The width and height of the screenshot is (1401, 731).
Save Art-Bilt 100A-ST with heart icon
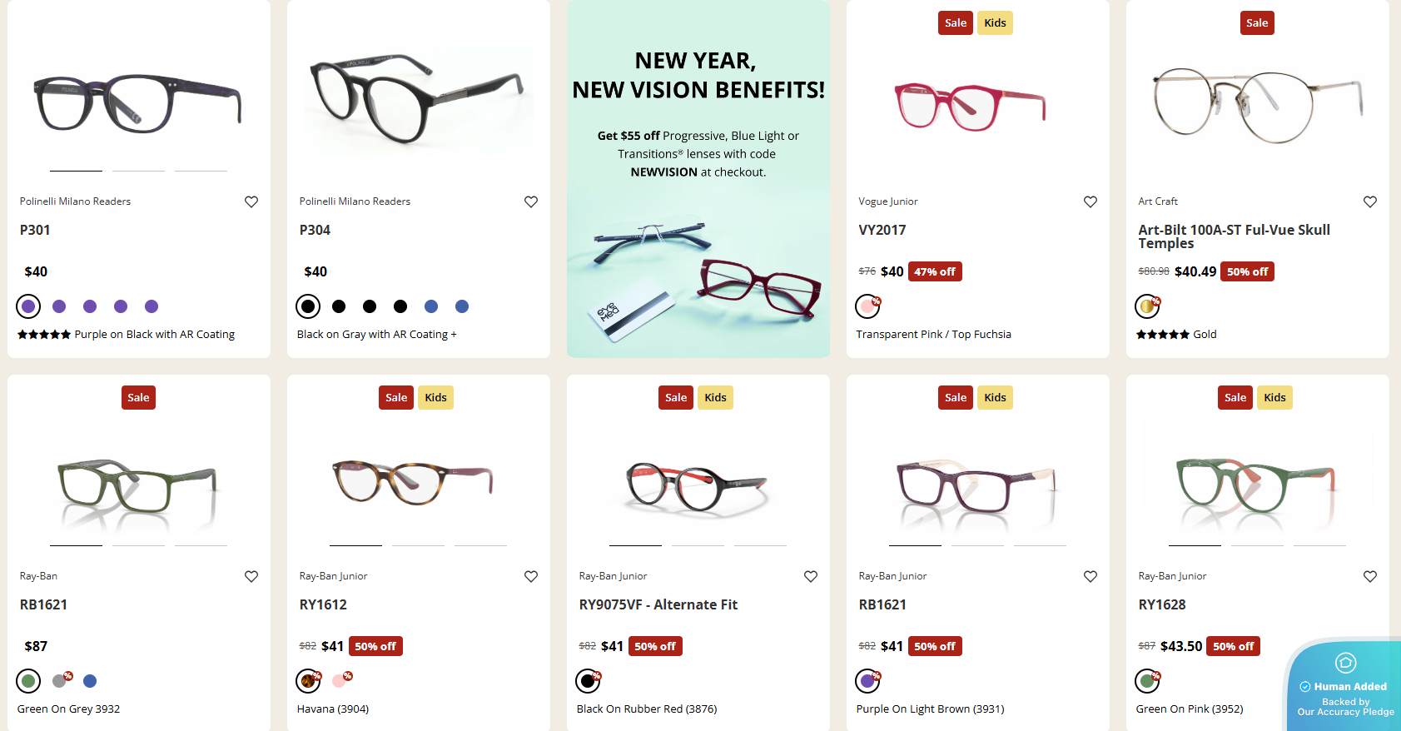(x=1370, y=201)
